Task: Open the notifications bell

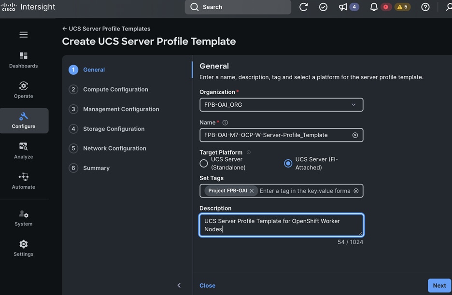Action: click(x=374, y=7)
